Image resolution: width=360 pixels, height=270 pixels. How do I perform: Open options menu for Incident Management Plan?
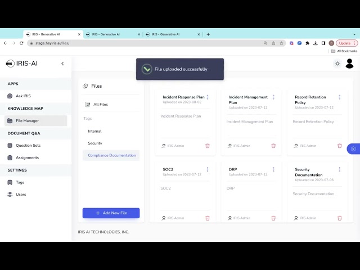pyautogui.click(x=273, y=97)
